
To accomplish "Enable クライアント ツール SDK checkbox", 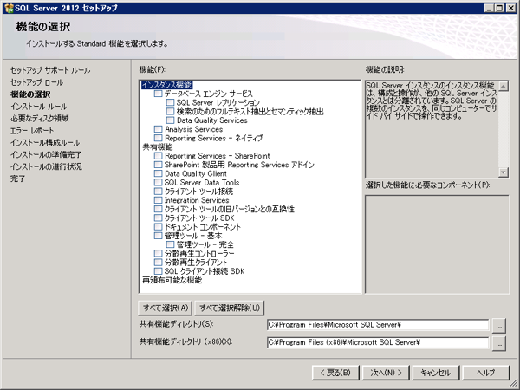I will [159, 218].
